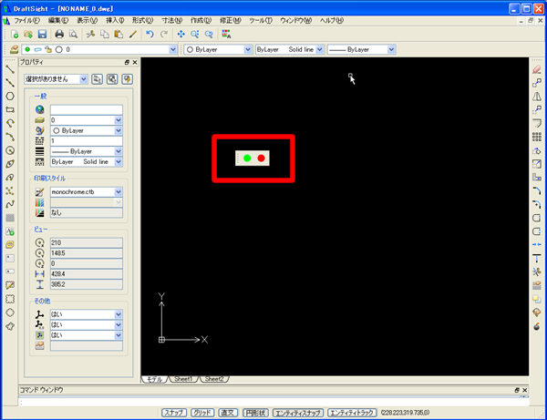
Task: Toggle the エンティティスナップ button
Action: [x=298, y=413]
